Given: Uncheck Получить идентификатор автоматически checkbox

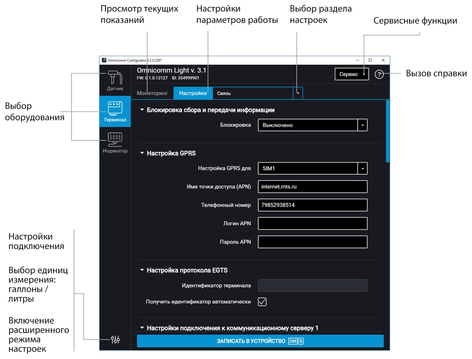Looking at the screenshot, I should click(x=262, y=302).
